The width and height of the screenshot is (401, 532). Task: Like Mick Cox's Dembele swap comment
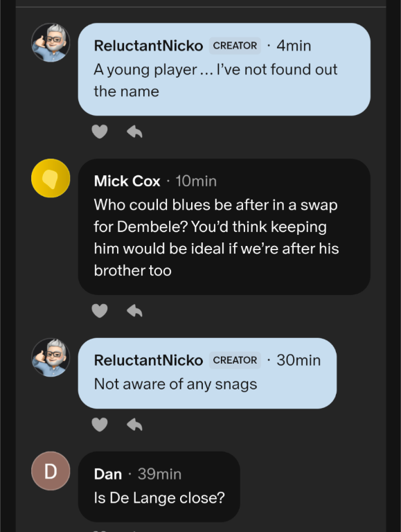pyautogui.click(x=100, y=311)
